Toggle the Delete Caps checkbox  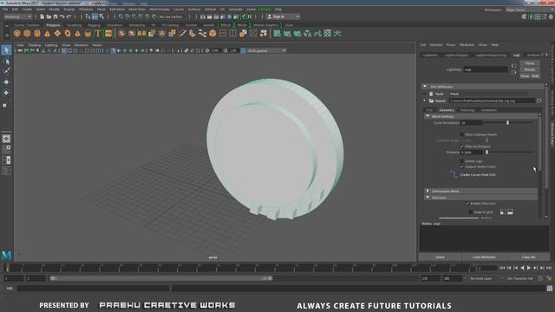461,161
